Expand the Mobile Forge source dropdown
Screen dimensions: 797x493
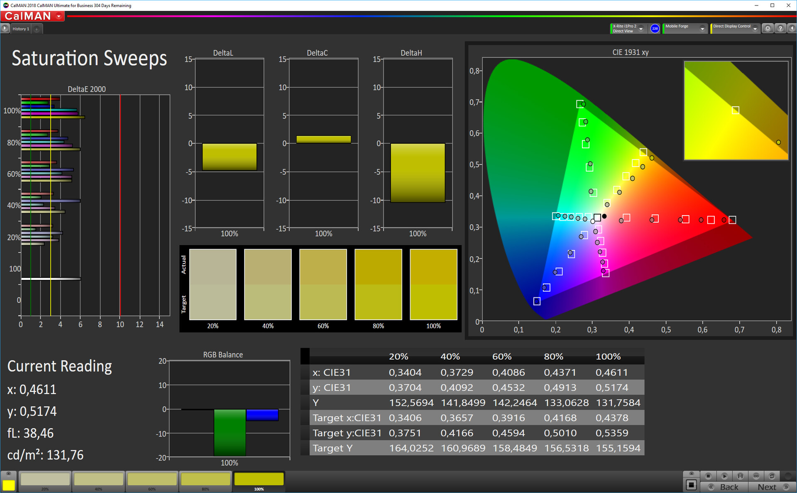click(702, 29)
